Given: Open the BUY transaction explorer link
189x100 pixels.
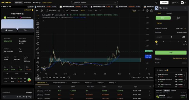Looking at the screenshot, I should pos(150,91).
